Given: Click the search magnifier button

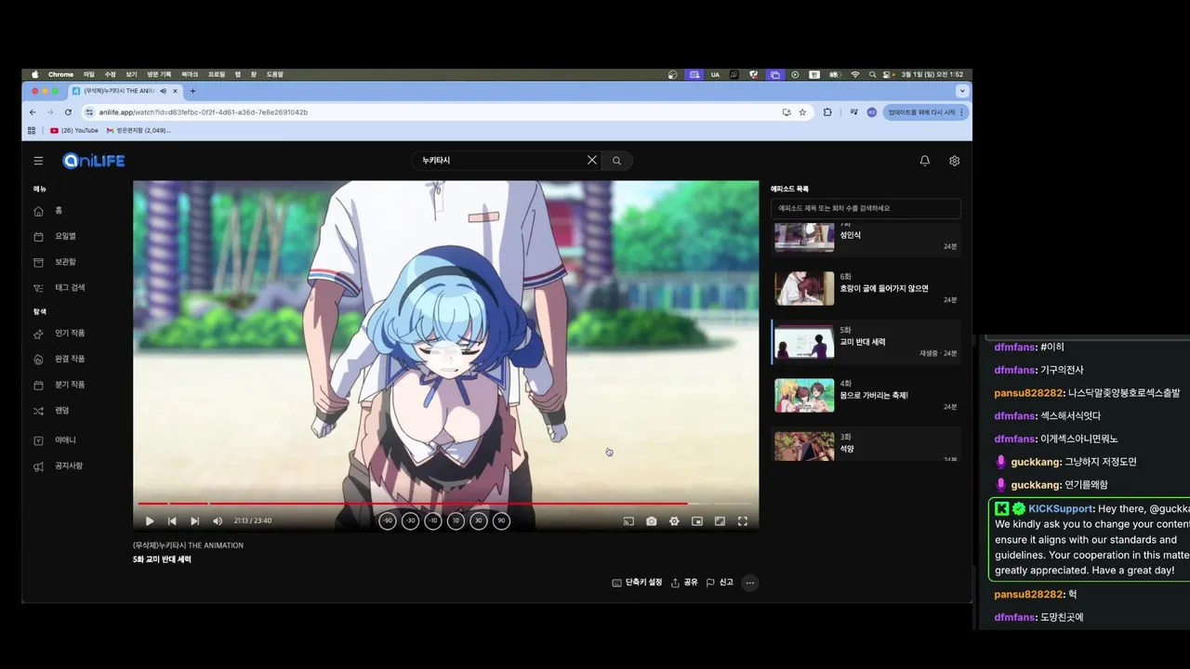Looking at the screenshot, I should click(x=616, y=161).
